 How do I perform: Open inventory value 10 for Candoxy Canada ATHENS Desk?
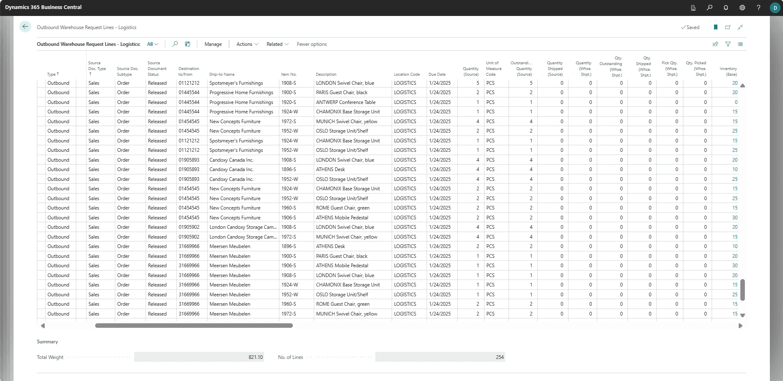point(735,169)
